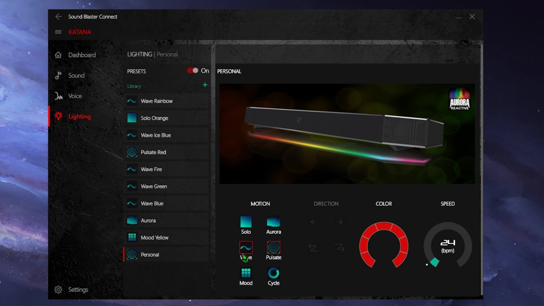Select the Pulsate motion icon

point(273,247)
